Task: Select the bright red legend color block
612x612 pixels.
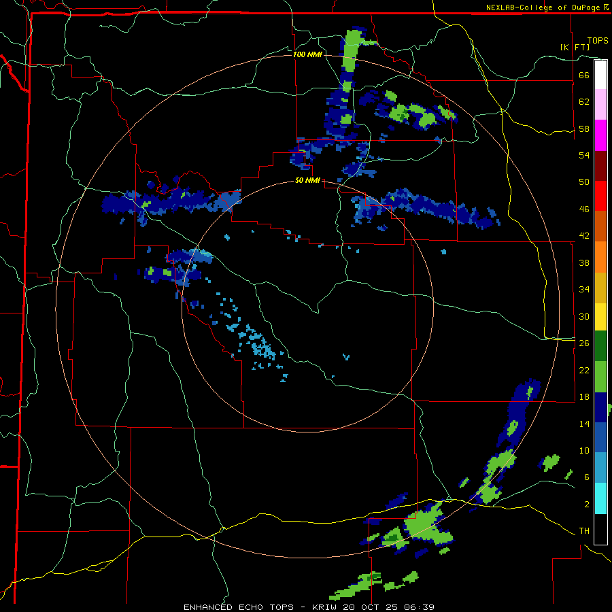Action: (600, 196)
